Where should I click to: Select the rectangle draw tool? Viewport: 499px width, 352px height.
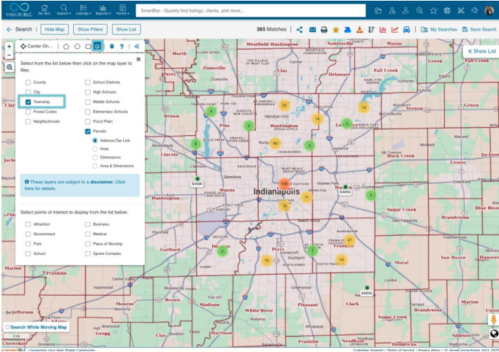click(x=88, y=46)
